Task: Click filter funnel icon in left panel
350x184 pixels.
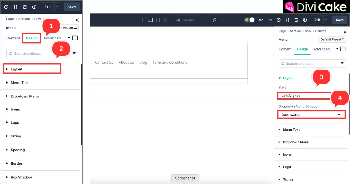Action: [x=74, y=53]
